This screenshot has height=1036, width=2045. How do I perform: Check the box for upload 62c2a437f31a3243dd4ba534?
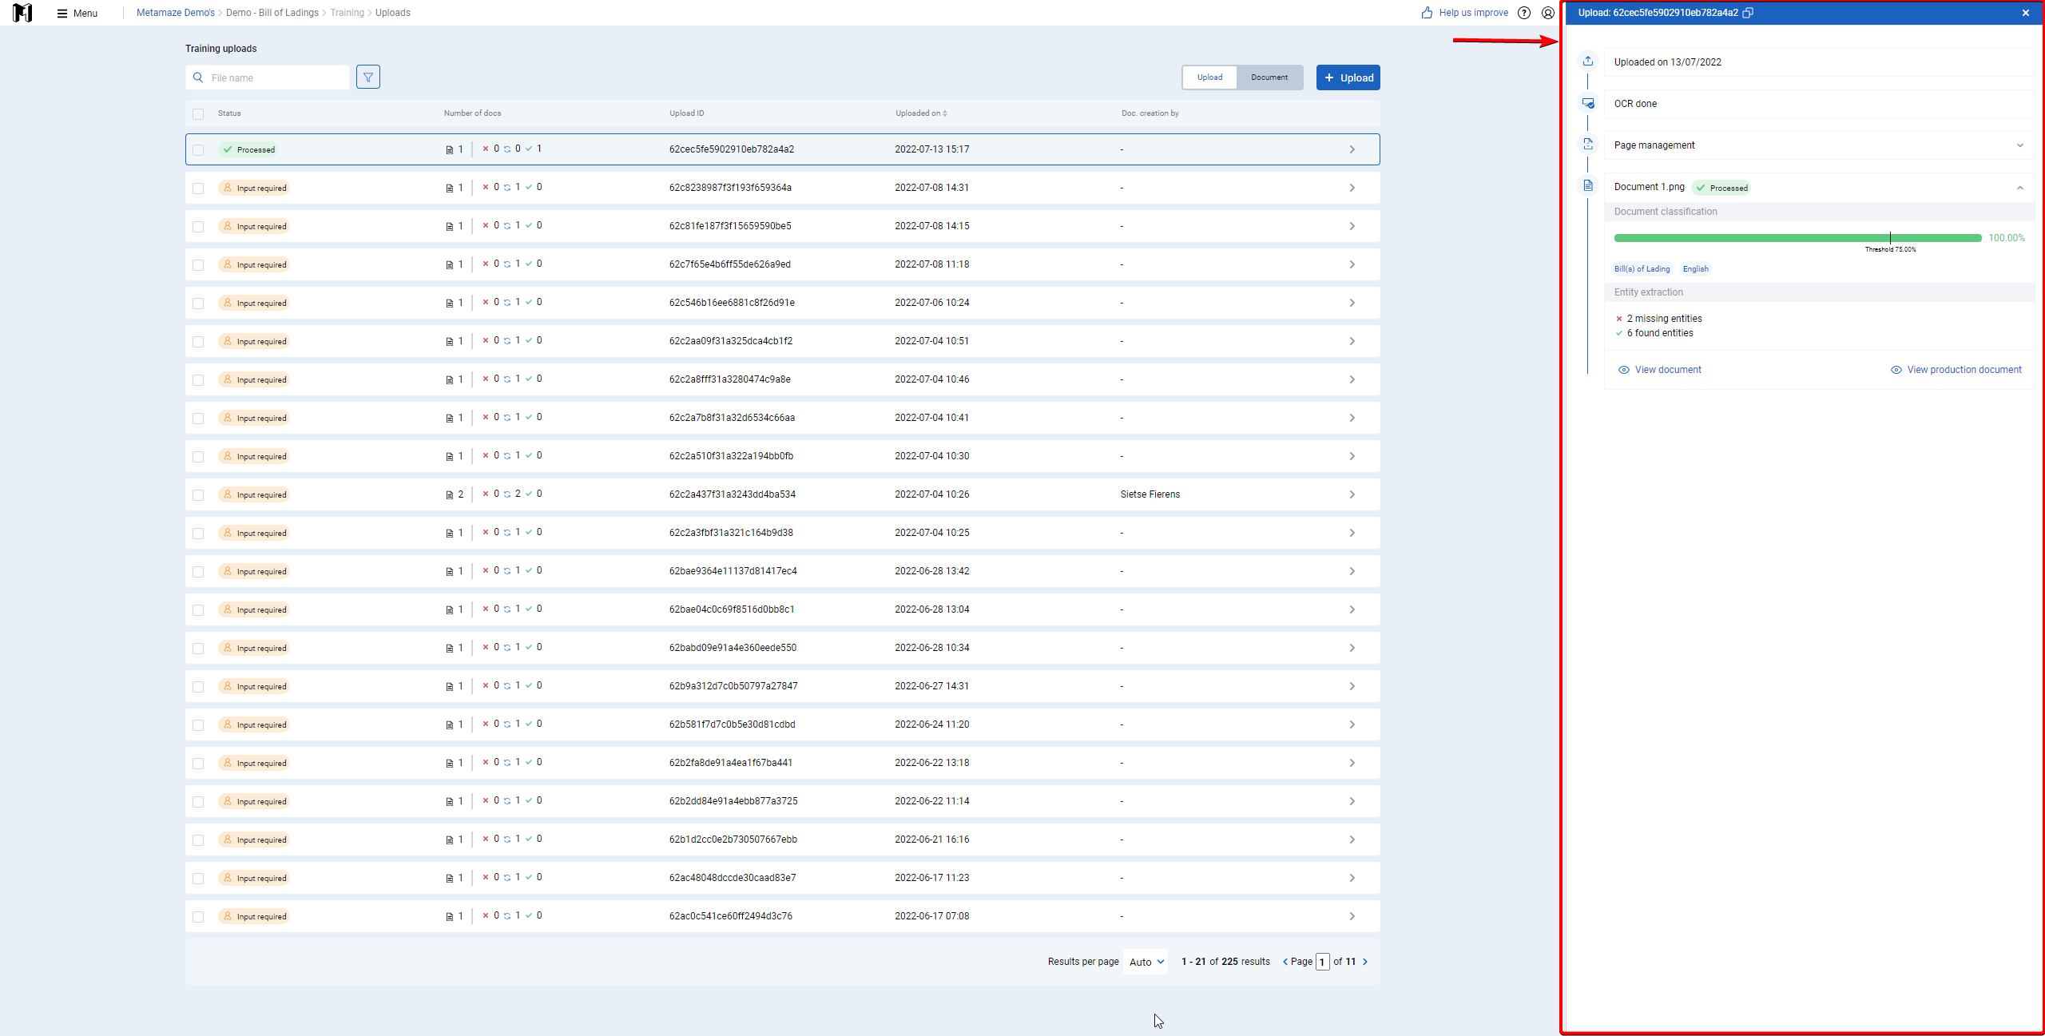pos(198,494)
